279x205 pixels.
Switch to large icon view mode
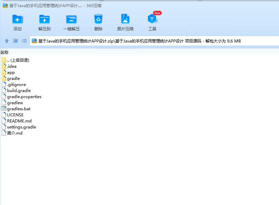15,41
